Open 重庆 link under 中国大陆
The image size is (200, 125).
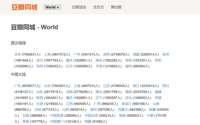[69, 98]
